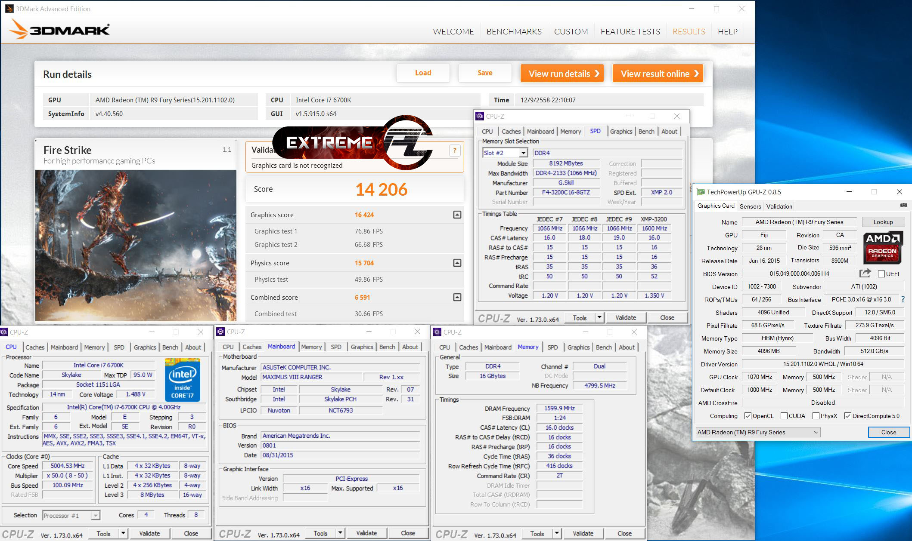The height and width of the screenshot is (541, 912).
Task: Open Tools dropdown arrow in CPU-Z SPD window
Action: pos(599,317)
